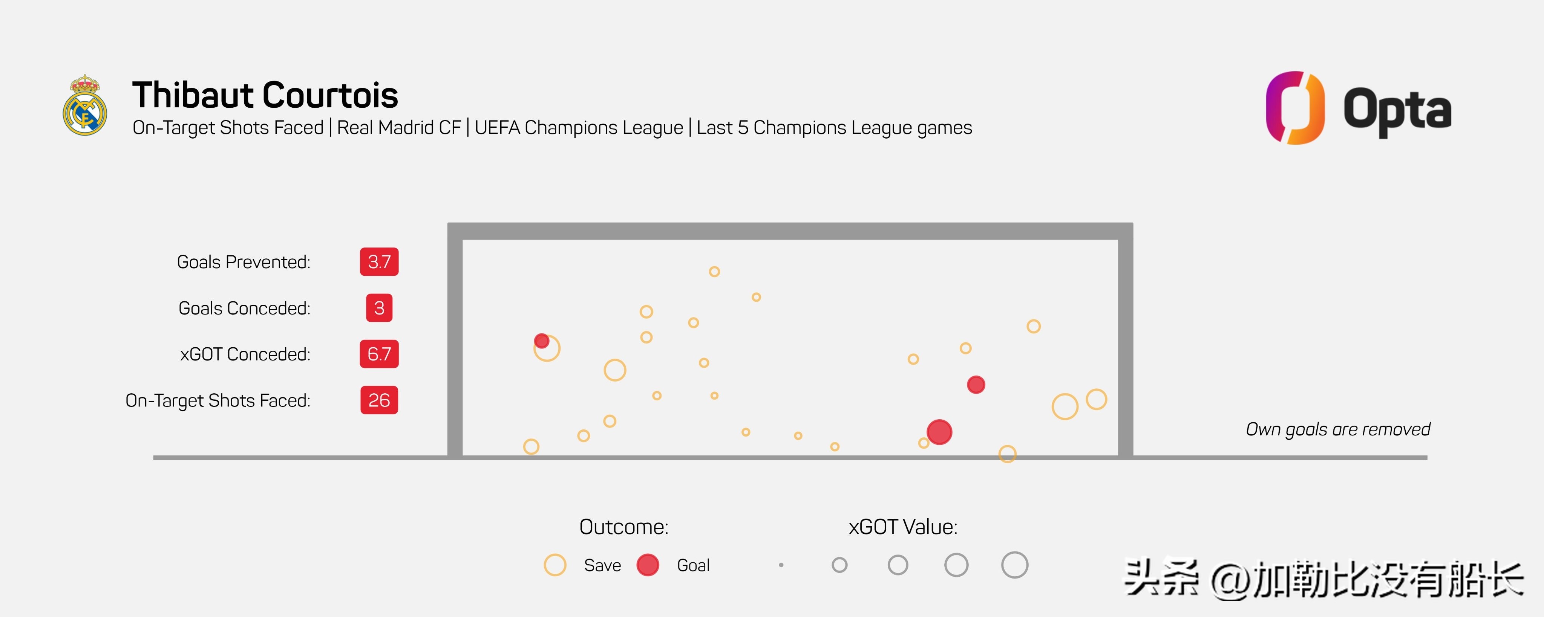Select the largest red goal marker
The width and height of the screenshot is (1544, 617).
(x=939, y=432)
